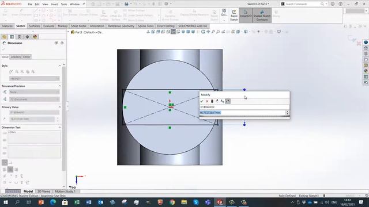Open the Insert menu
The height and width of the screenshot is (207, 369).
(x=54, y=4)
